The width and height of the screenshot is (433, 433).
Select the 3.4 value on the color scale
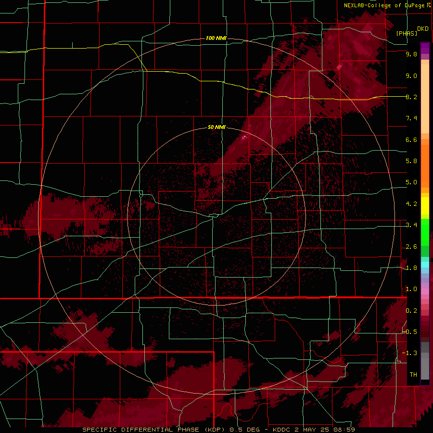pyautogui.click(x=411, y=225)
